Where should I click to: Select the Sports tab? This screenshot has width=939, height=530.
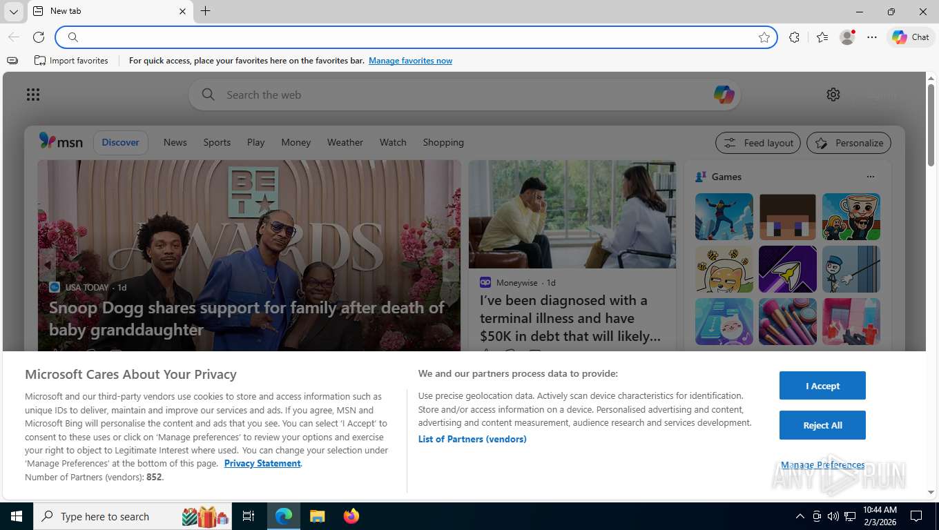[x=217, y=142]
